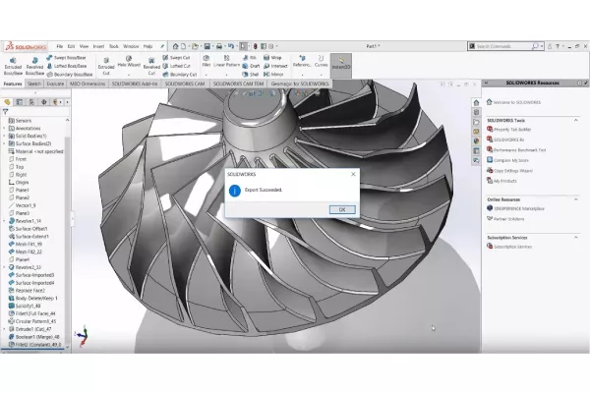Open the Insert menu
This screenshot has width=590, height=393.
pos(99,46)
